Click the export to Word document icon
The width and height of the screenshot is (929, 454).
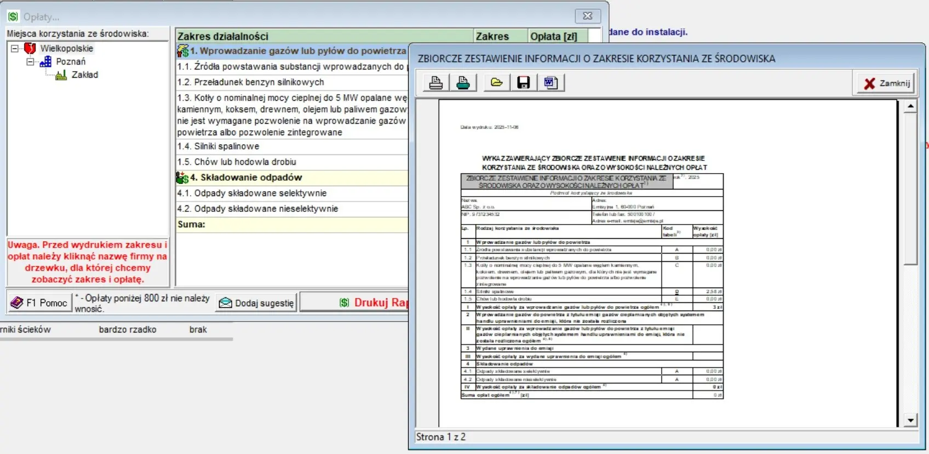(x=550, y=83)
